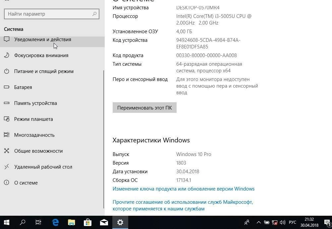Click the volume speaker tray icon

pos(282,222)
